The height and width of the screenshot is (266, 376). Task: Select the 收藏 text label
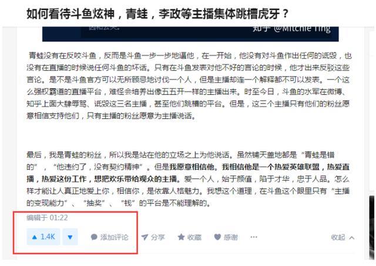click(194, 237)
